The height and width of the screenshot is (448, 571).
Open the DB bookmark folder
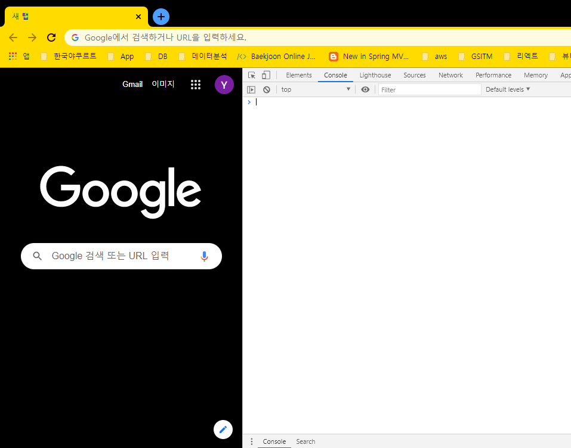(156, 57)
